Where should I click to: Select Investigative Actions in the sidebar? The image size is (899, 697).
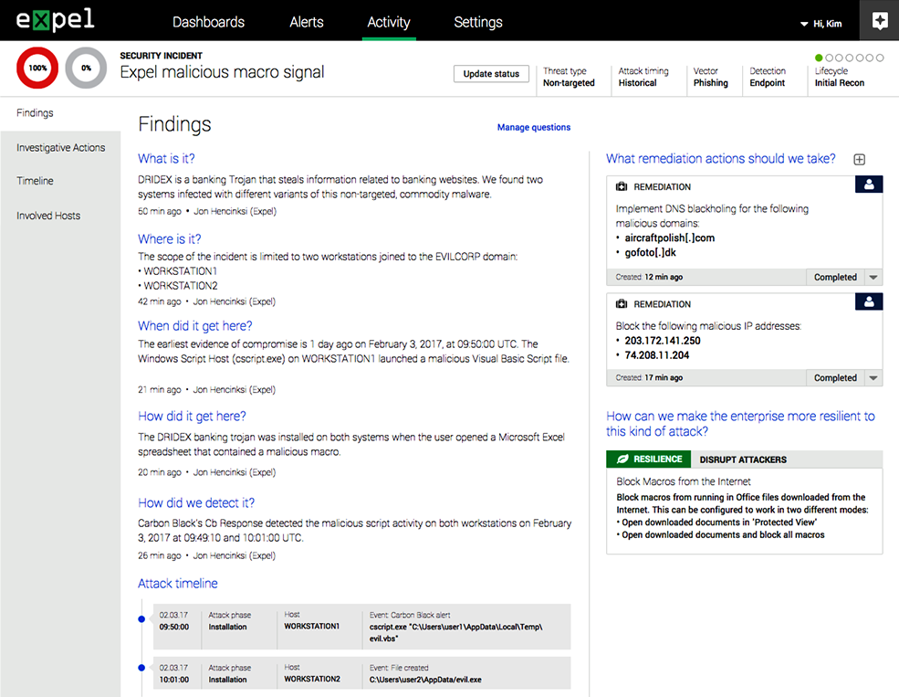[60, 147]
